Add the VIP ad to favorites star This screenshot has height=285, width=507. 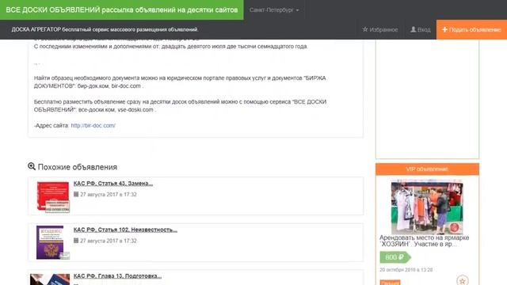(x=463, y=280)
